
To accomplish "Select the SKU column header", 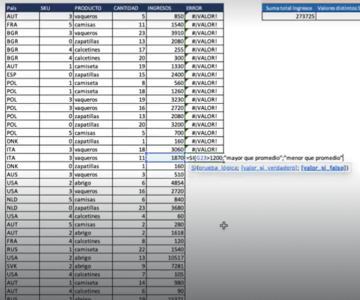I will [x=56, y=8].
